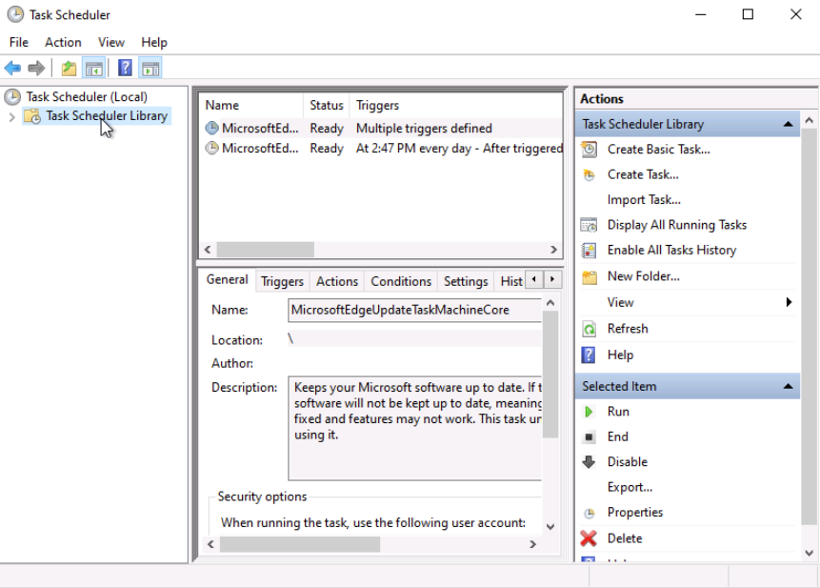Open the View submenu in Actions pane

pos(621,302)
